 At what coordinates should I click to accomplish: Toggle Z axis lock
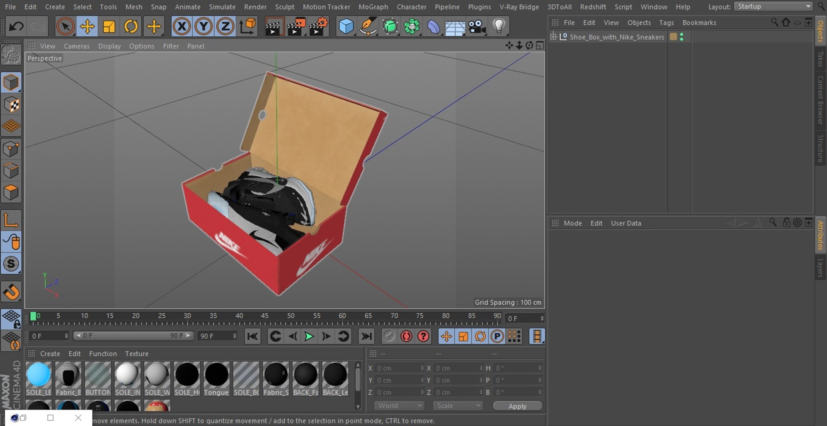pos(225,27)
